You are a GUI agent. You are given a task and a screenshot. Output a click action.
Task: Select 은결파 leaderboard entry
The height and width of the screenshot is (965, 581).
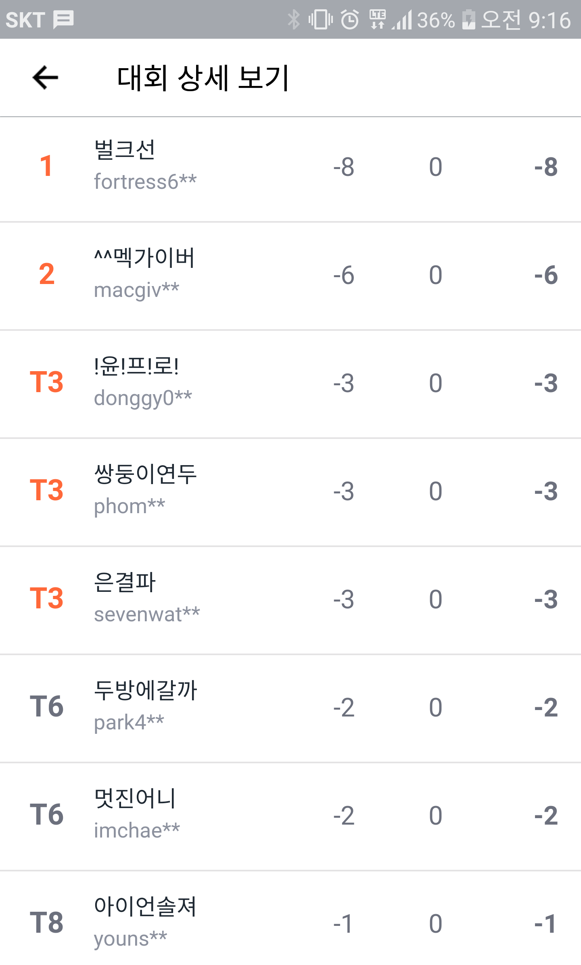coord(290,599)
